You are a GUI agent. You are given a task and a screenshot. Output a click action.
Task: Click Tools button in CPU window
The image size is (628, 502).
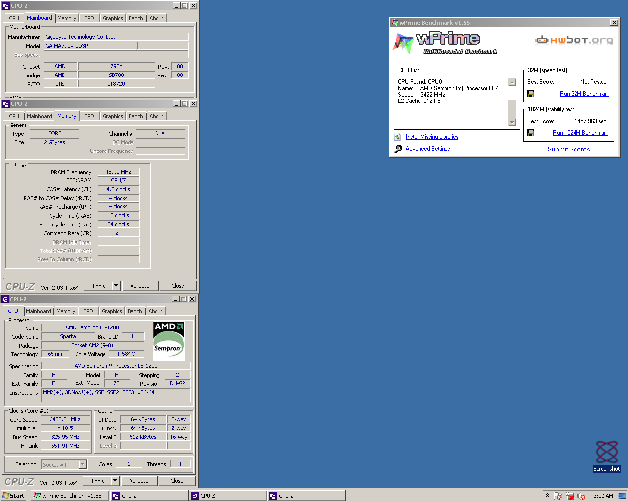(97, 481)
